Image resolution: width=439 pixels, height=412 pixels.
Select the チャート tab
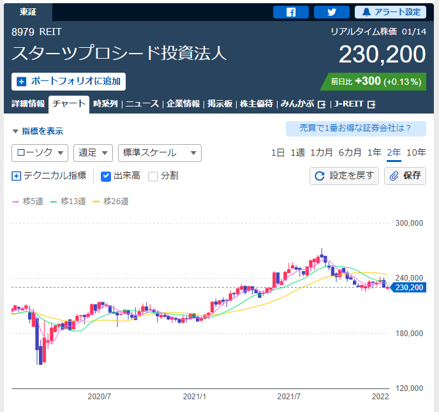[69, 104]
